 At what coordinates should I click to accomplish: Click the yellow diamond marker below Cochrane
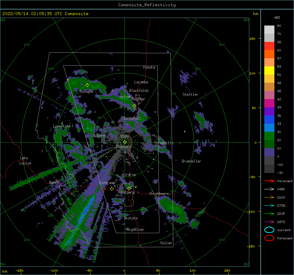click(112, 189)
